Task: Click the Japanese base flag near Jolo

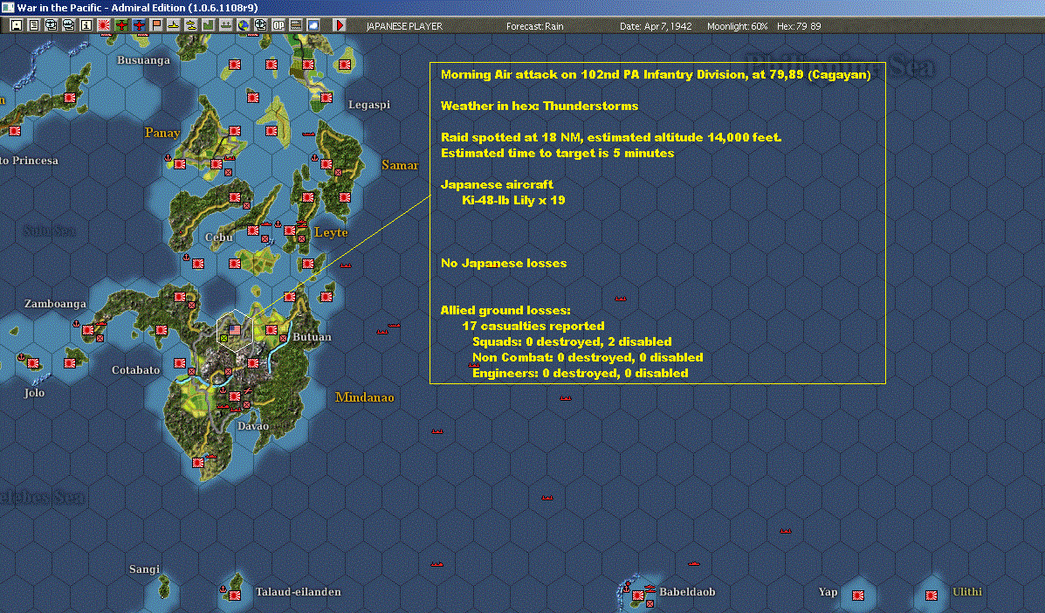Action: [x=33, y=363]
